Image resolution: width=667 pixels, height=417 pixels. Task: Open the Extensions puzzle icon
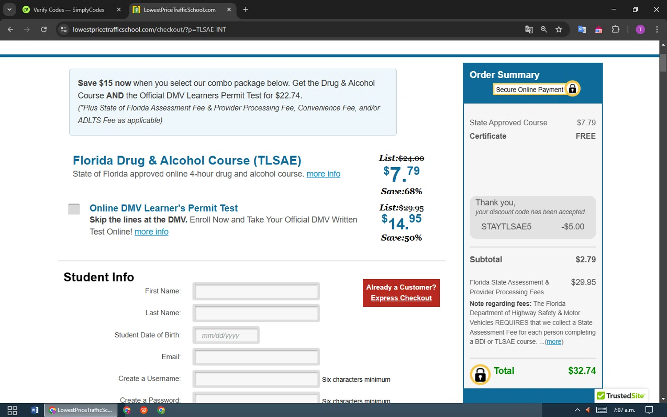tap(615, 29)
